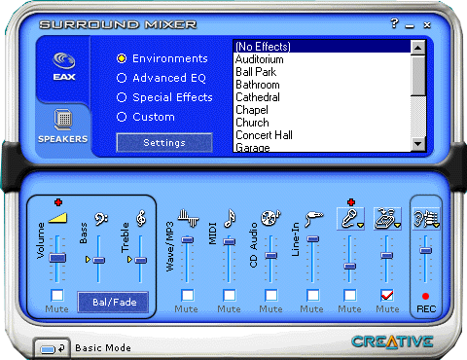Expand the red plus above Volume

point(58,202)
